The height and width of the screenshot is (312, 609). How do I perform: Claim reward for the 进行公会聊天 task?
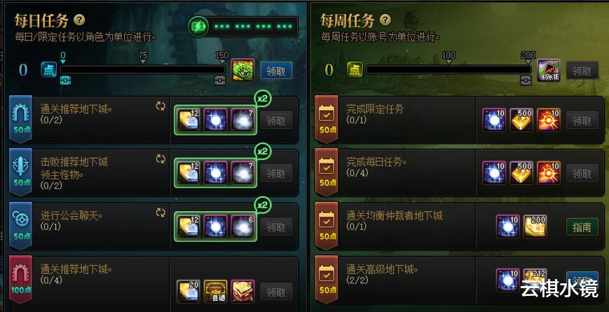tap(276, 226)
